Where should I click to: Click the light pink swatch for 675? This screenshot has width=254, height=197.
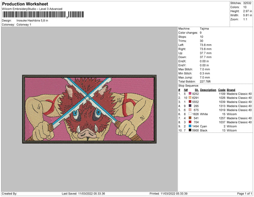190,110
